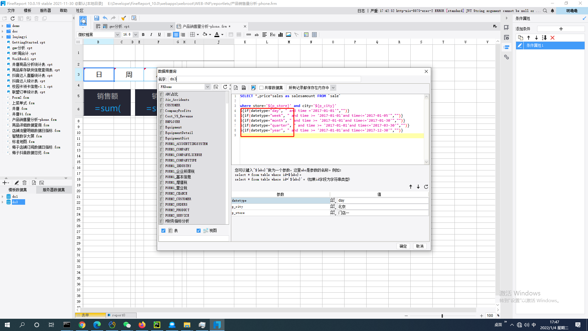588x331 pixels.
Task: Move parameter up with arrow icon
Action: pos(411,187)
